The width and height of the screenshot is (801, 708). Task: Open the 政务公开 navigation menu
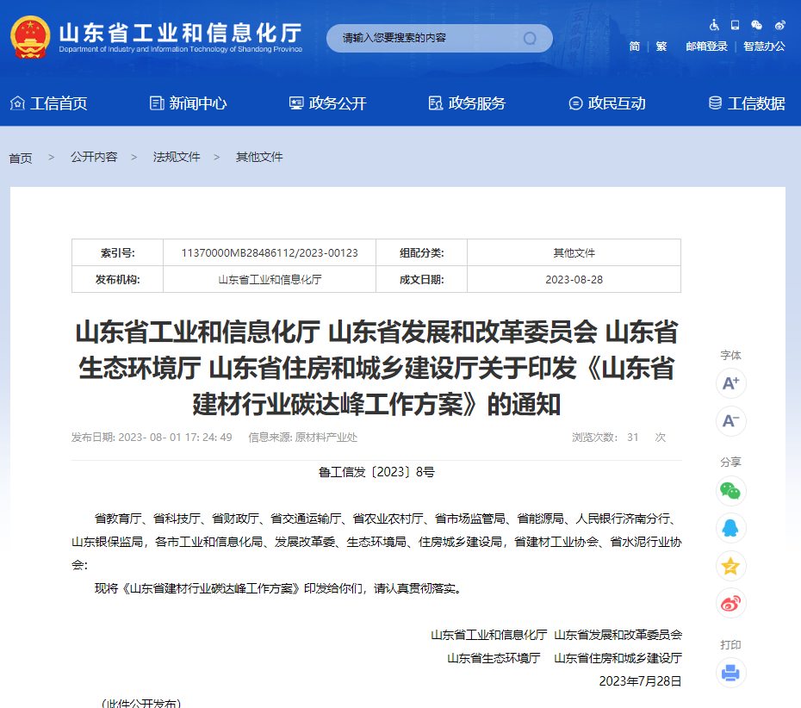coord(327,103)
